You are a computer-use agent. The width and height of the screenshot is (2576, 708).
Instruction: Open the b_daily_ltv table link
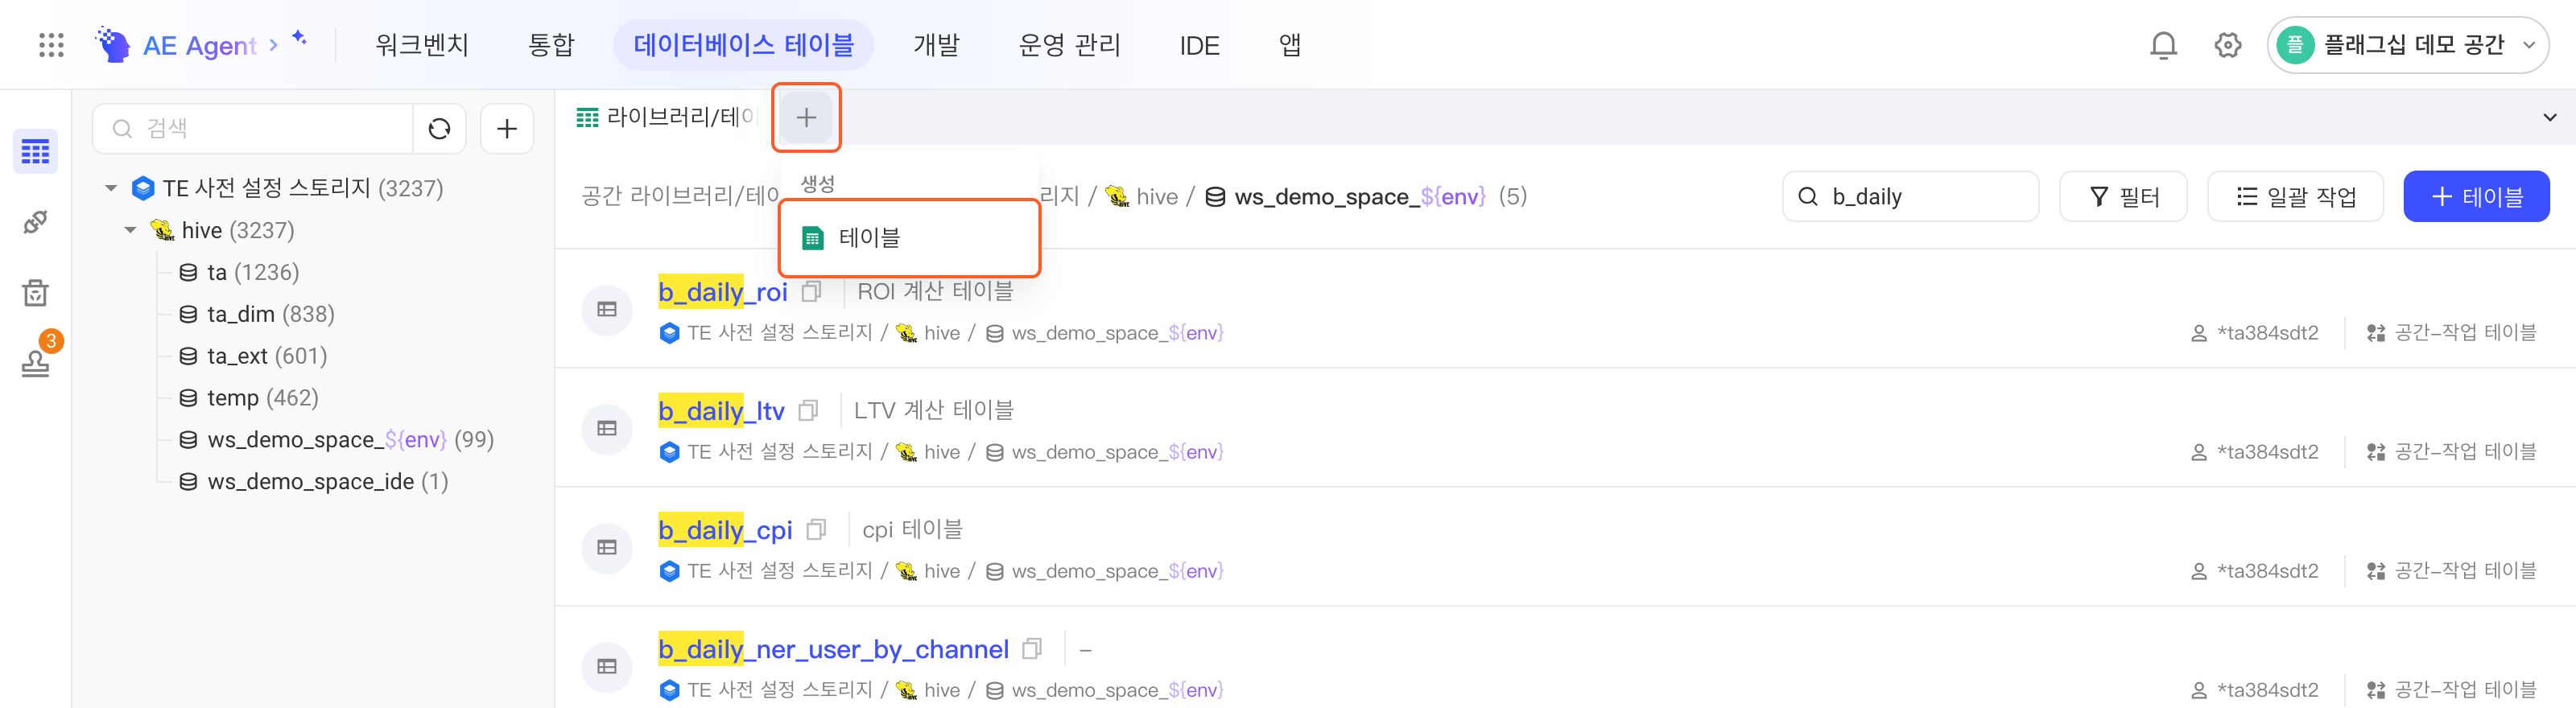tap(721, 411)
